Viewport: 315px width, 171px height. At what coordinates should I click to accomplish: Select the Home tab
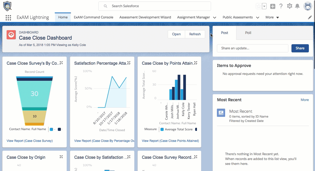(63, 17)
